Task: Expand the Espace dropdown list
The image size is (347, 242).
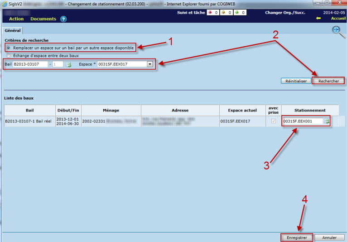Action: [x=149, y=64]
